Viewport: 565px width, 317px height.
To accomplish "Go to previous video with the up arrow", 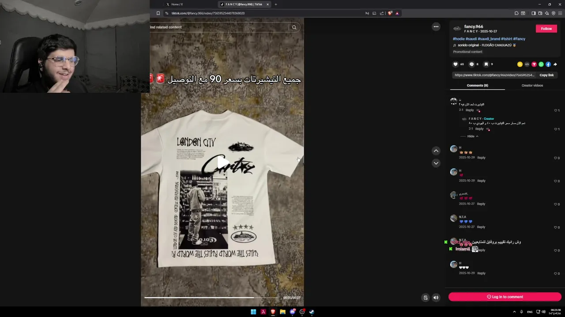I will click(x=436, y=151).
